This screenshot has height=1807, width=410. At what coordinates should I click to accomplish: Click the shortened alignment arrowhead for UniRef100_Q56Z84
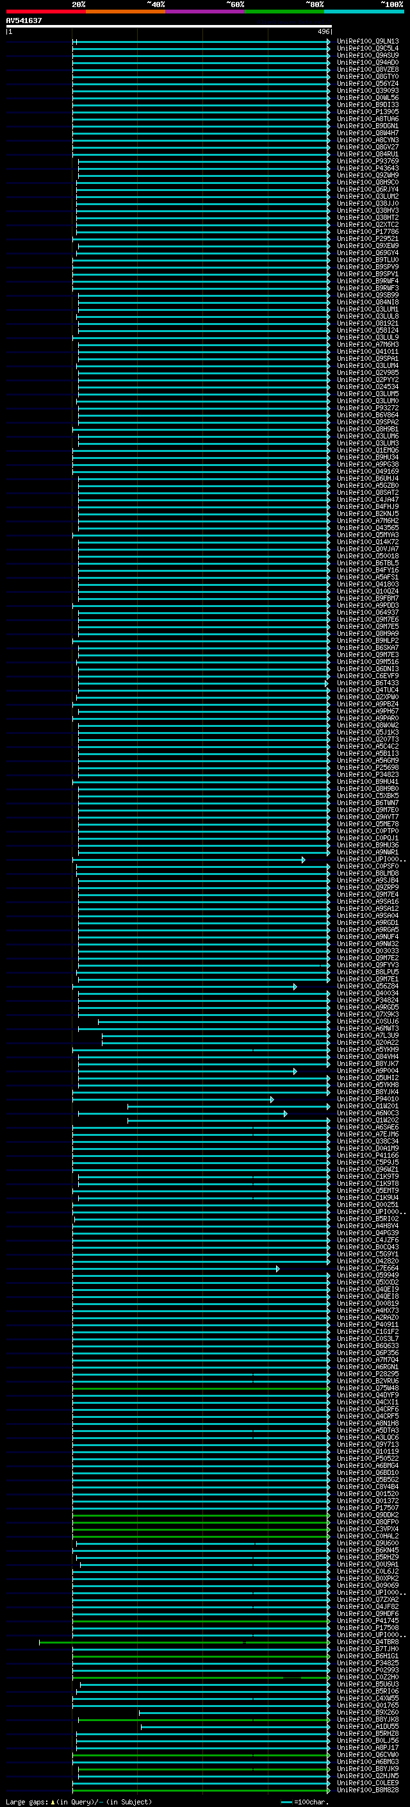tap(295, 987)
